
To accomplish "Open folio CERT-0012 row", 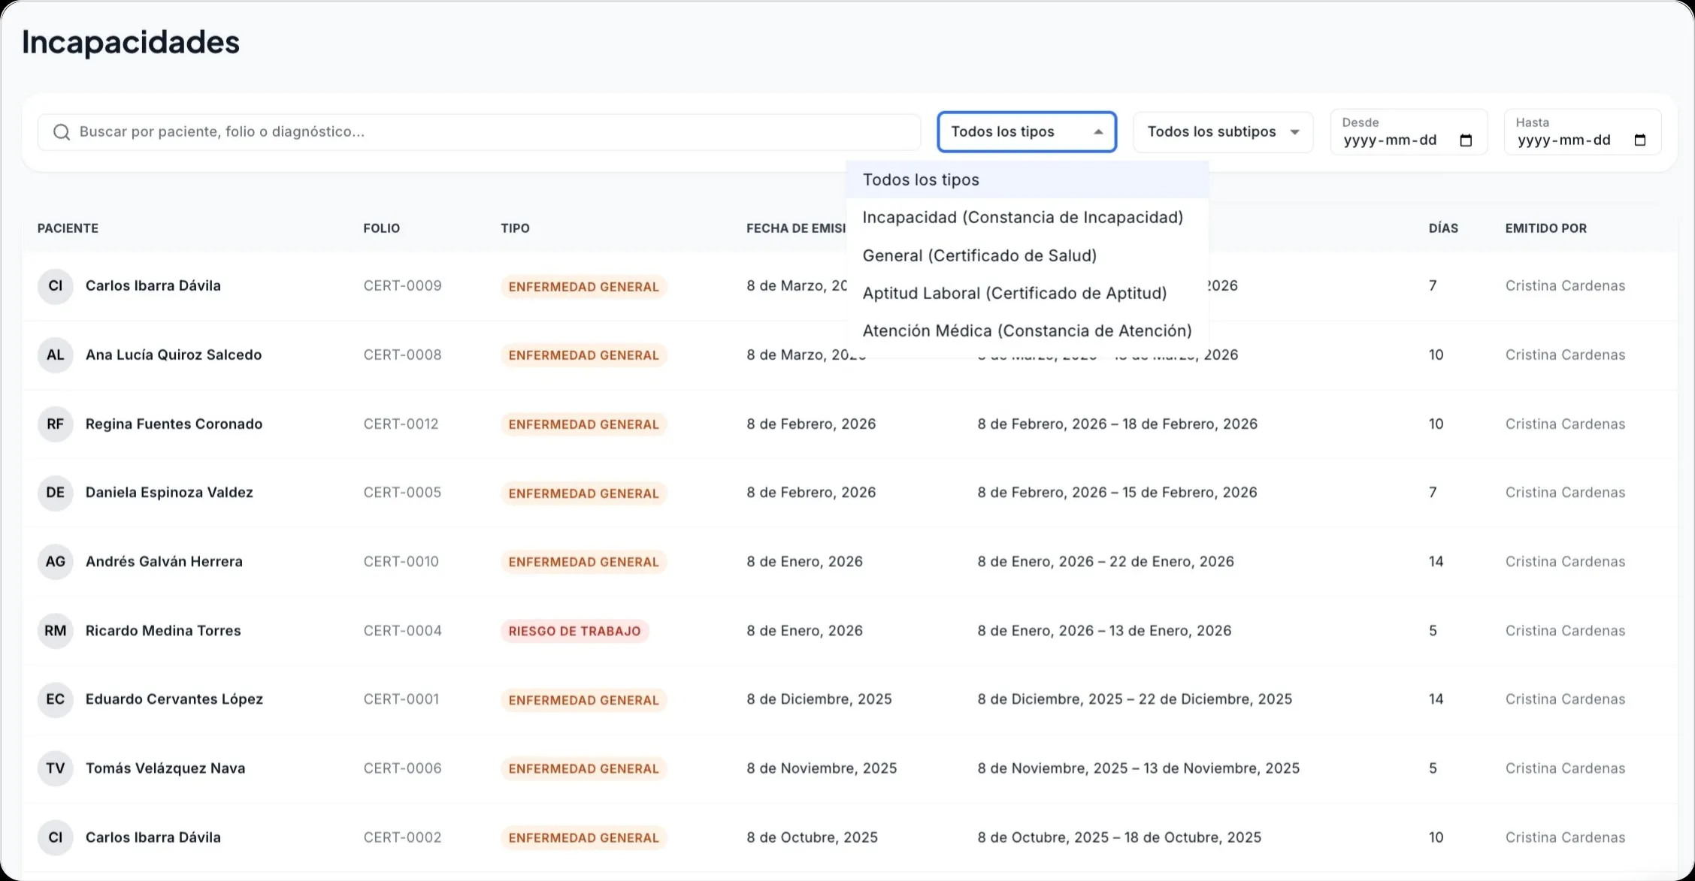I will point(401,424).
